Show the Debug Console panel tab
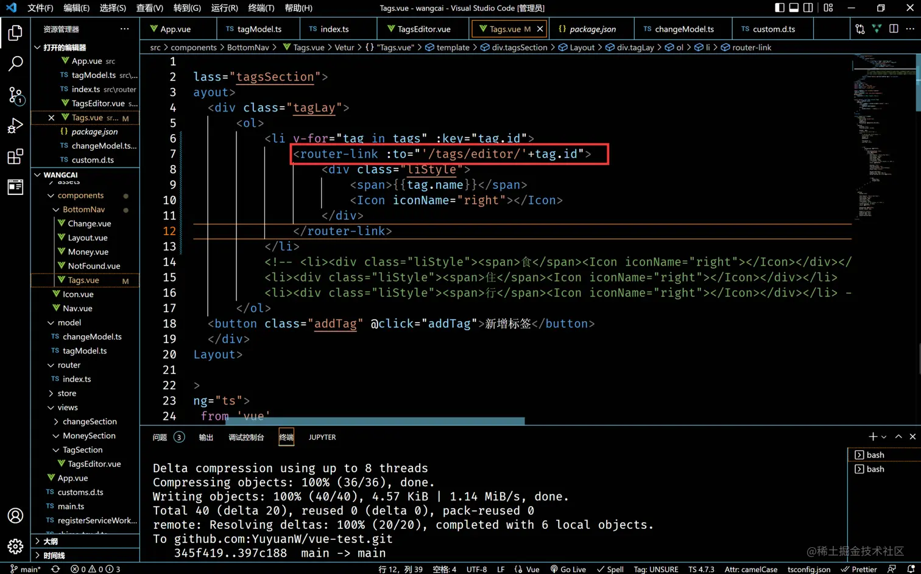This screenshot has height=574, width=921. (246, 437)
